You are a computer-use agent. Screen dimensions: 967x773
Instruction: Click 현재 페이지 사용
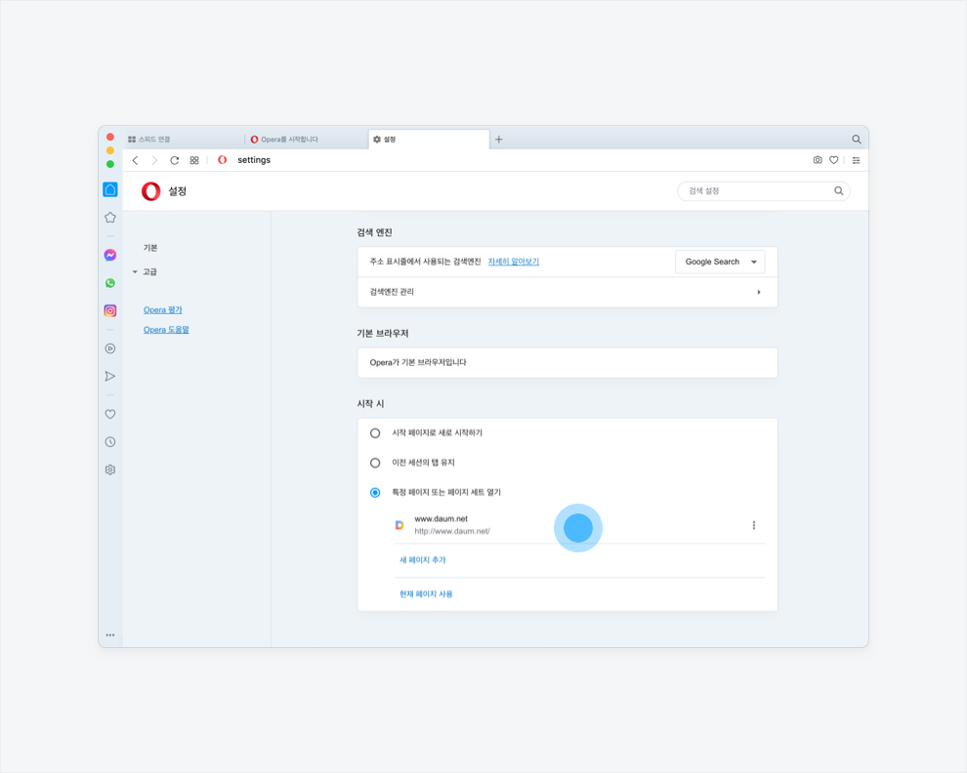click(426, 594)
